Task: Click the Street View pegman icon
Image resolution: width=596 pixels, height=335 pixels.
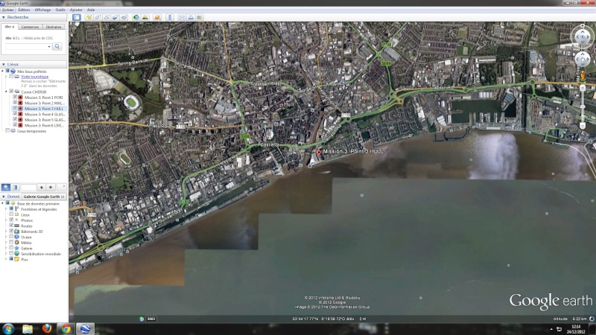Action: [x=583, y=75]
